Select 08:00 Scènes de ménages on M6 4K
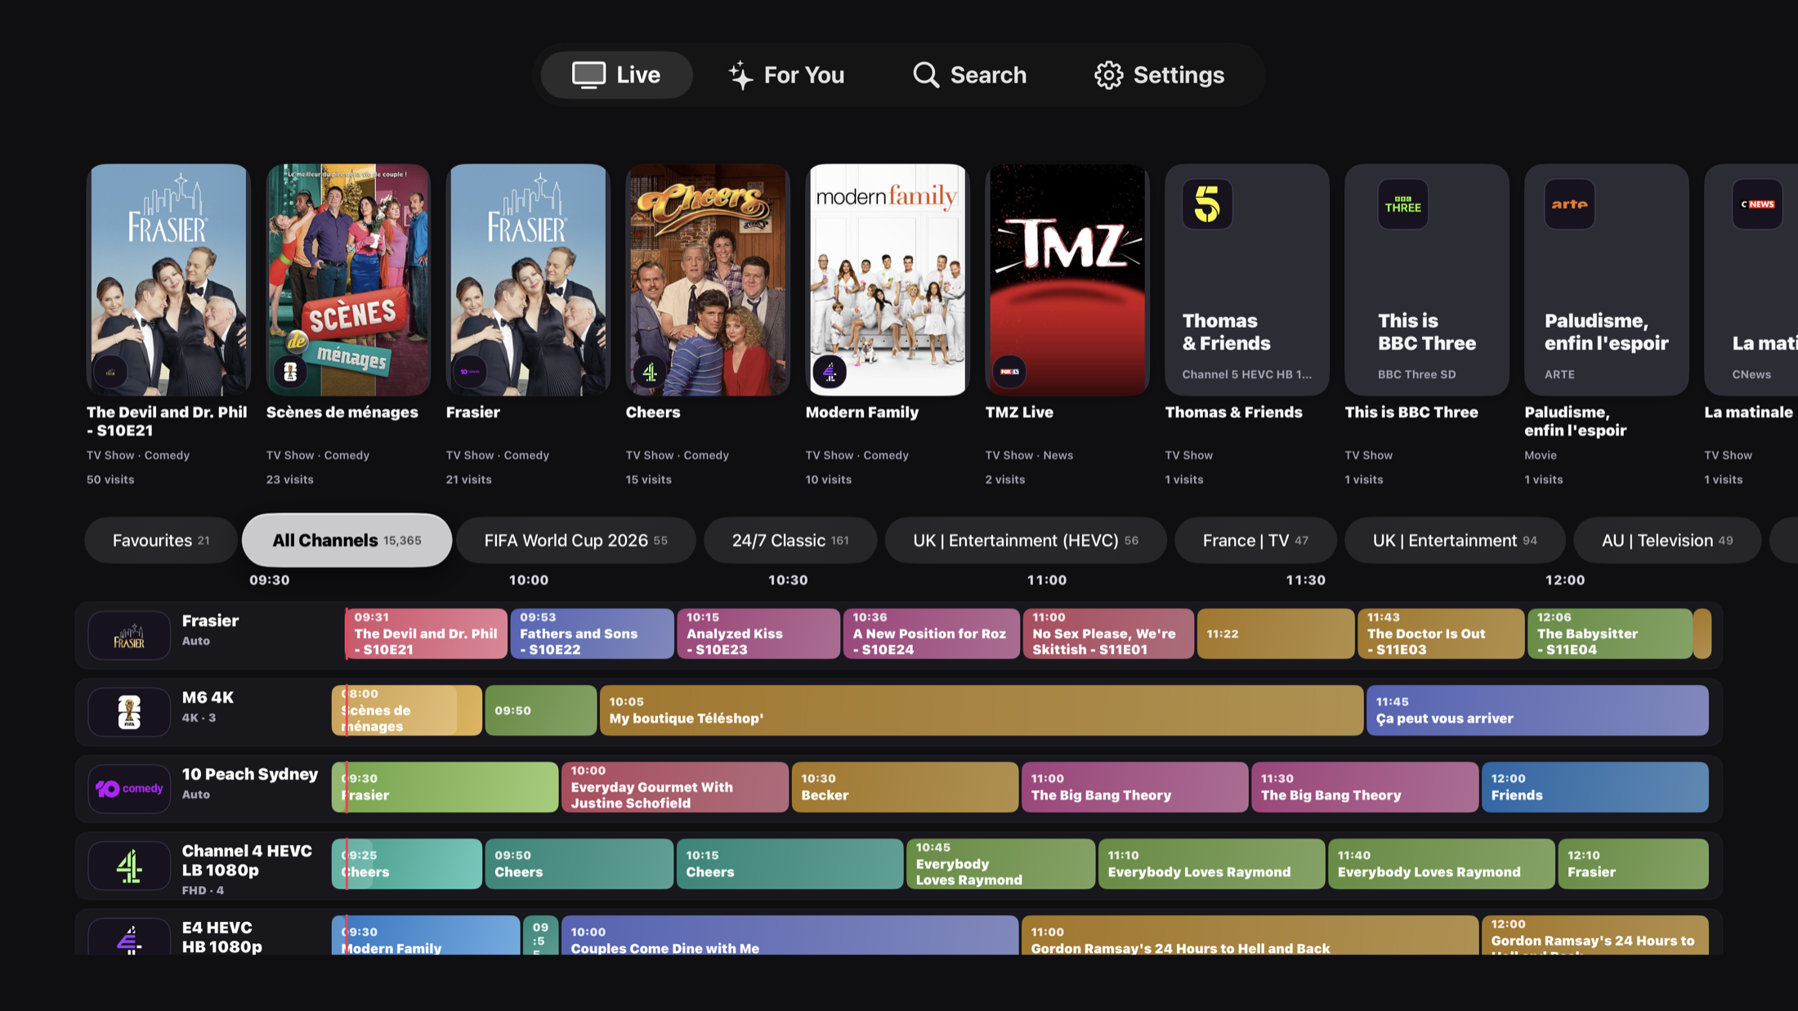This screenshot has height=1011, width=1798. tap(407, 710)
